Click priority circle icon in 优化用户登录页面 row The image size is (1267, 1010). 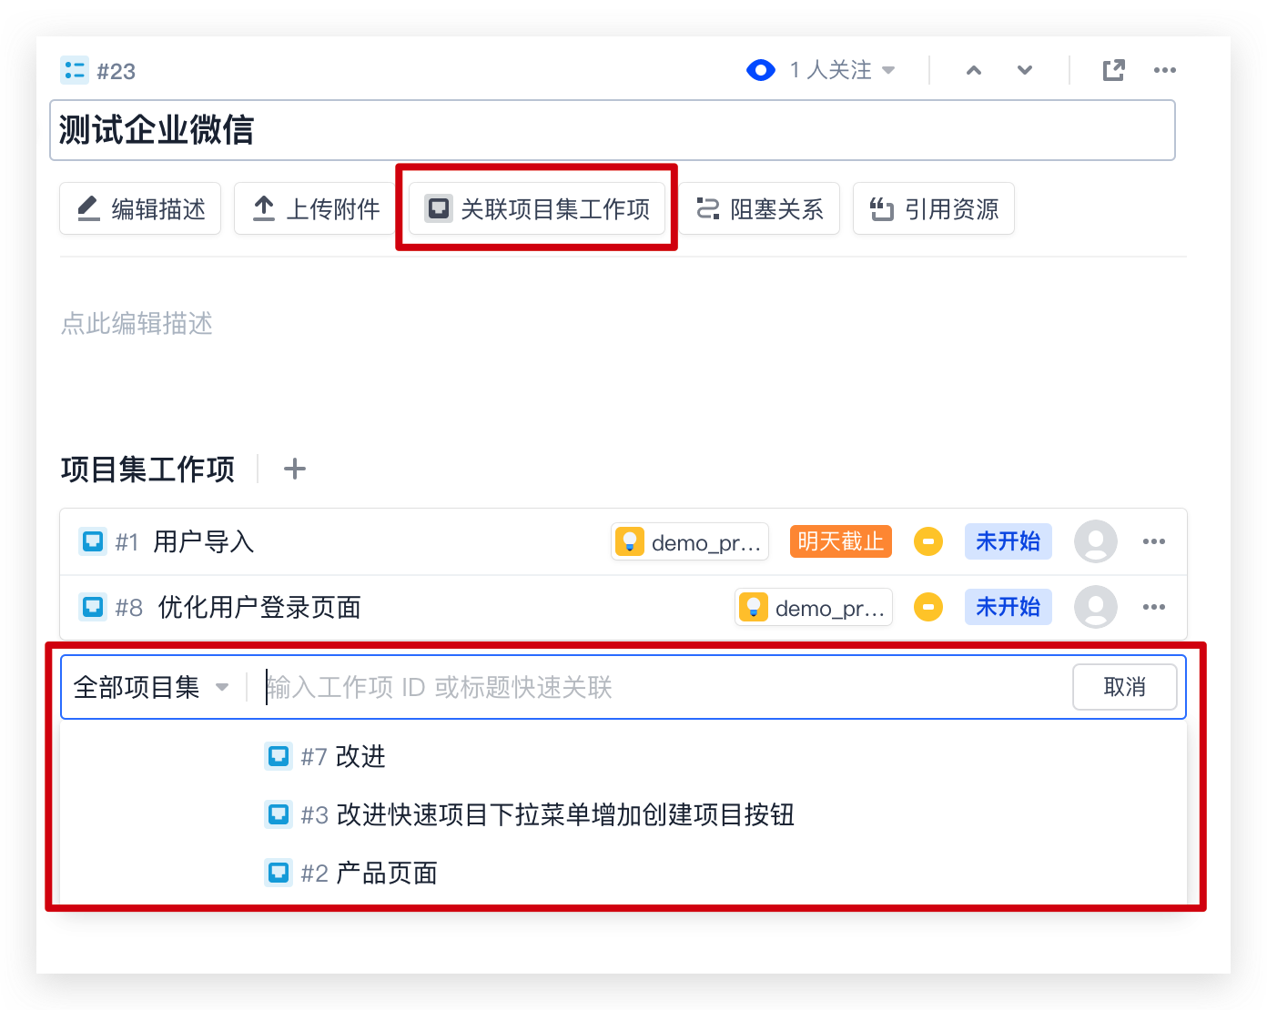click(x=927, y=607)
